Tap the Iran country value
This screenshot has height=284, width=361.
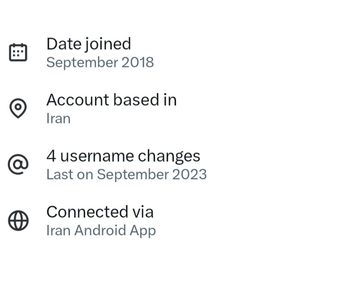58,119
